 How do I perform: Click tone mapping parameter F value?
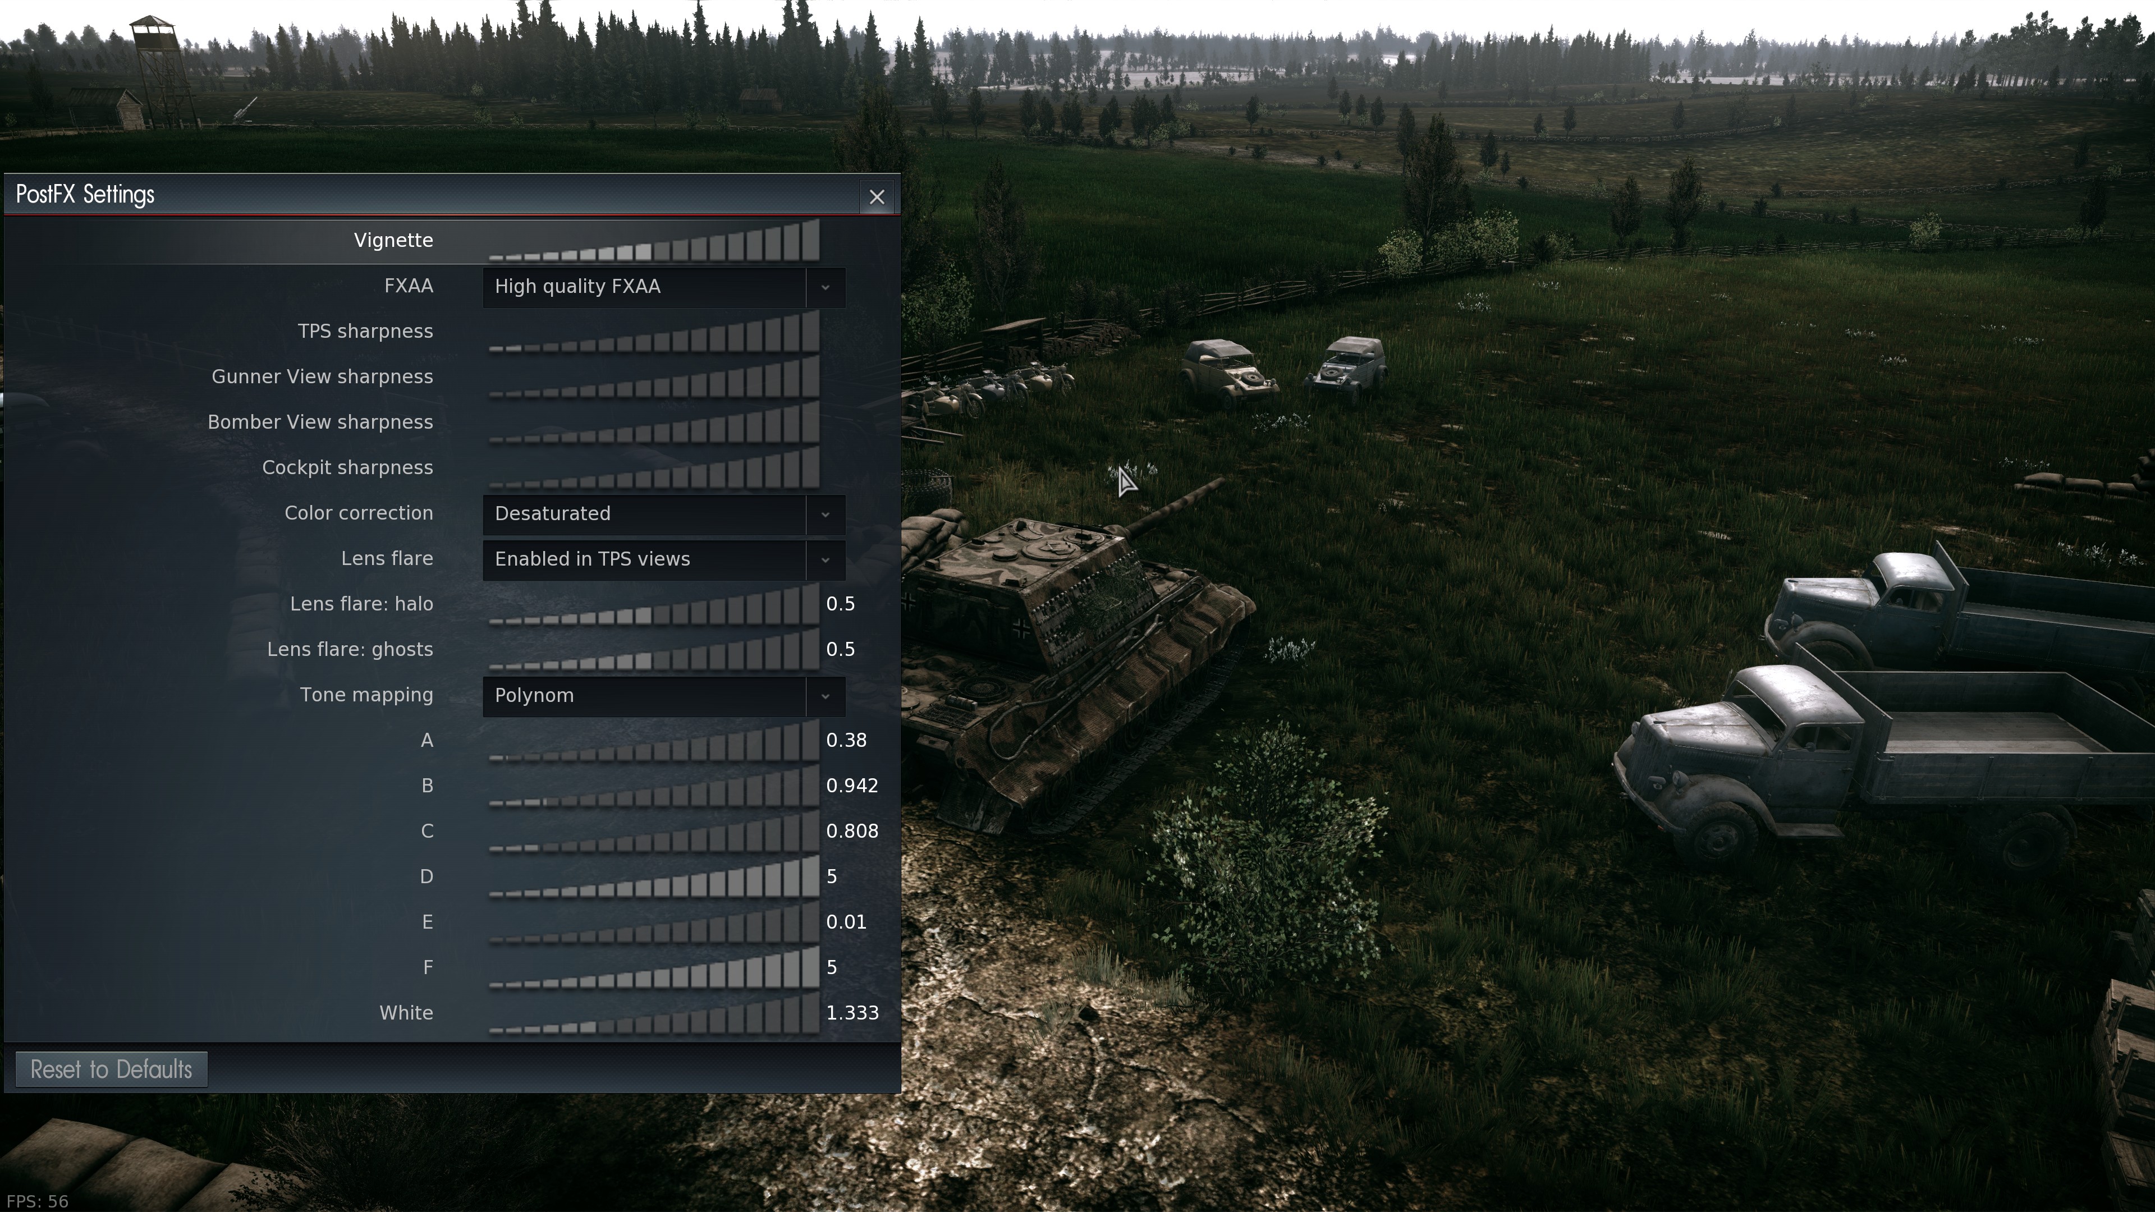click(x=833, y=966)
